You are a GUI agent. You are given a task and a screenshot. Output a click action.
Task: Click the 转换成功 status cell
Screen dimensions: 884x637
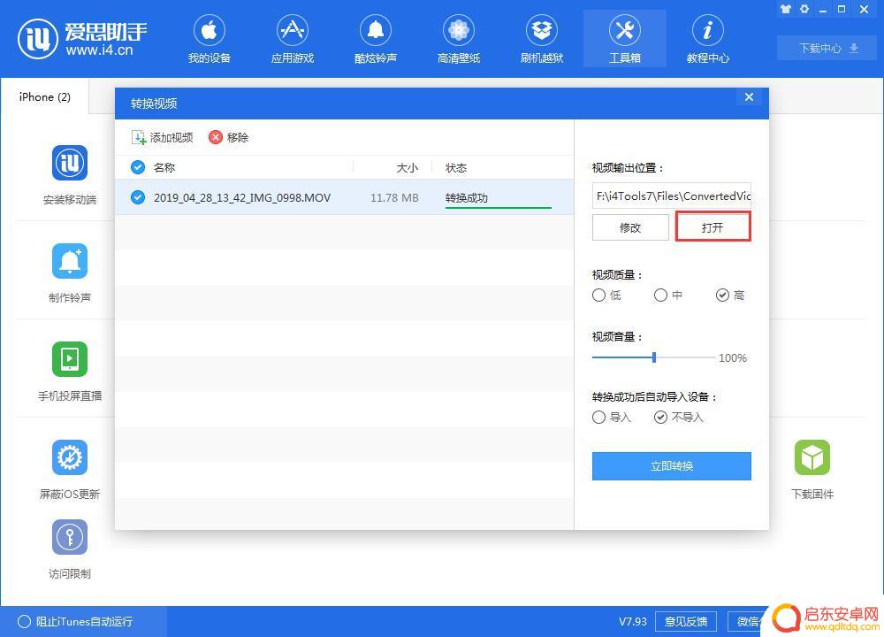(466, 198)
